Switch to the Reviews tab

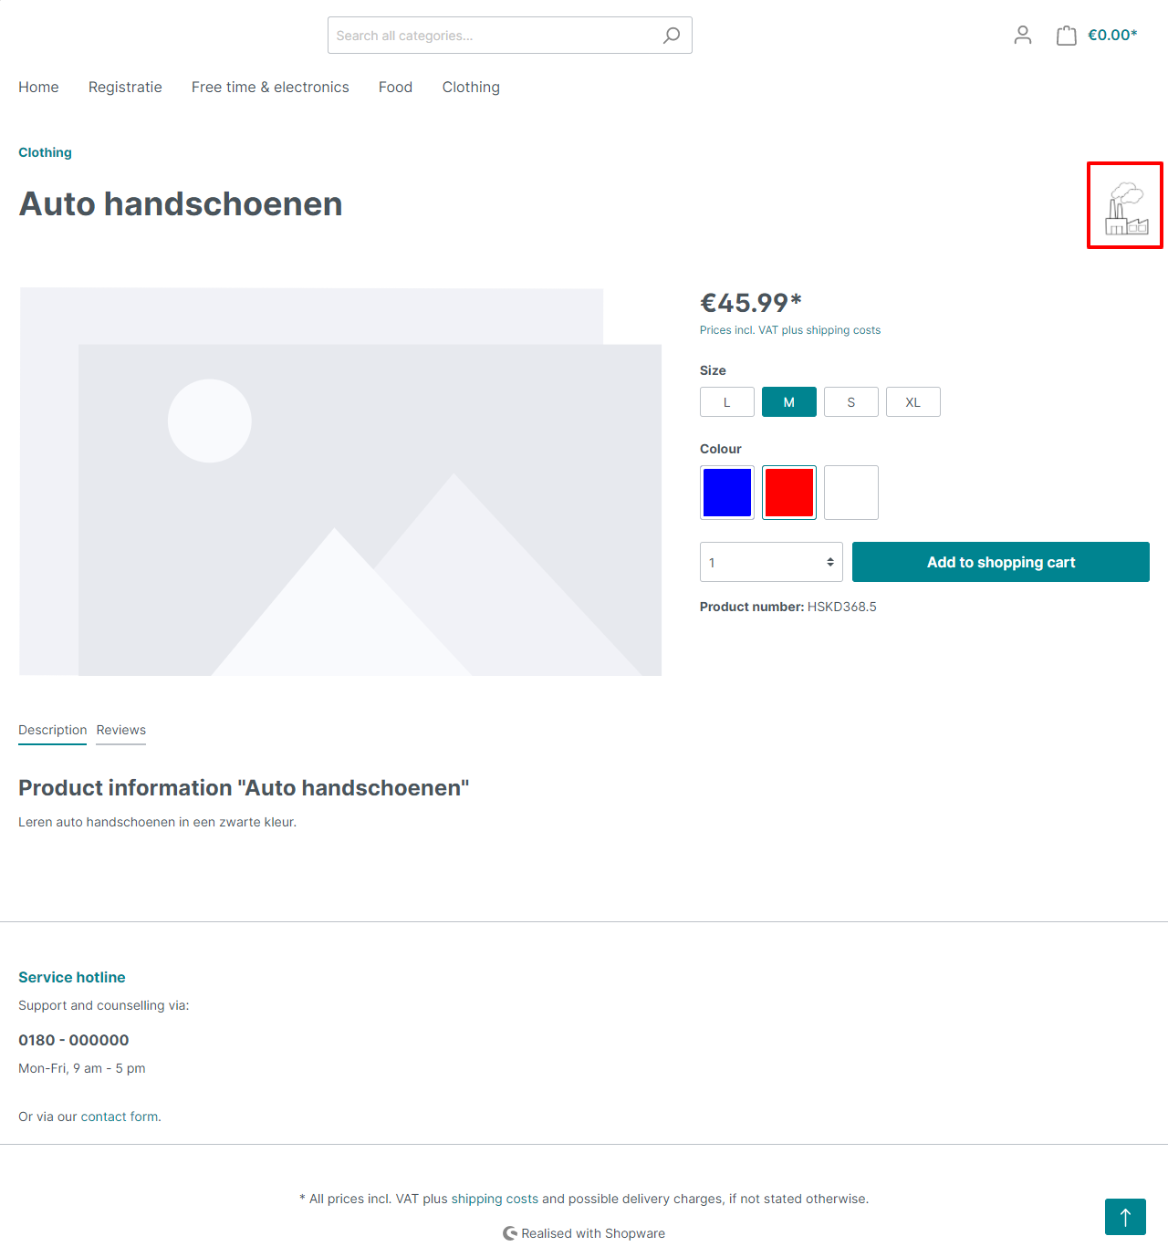tap(120, 730)
